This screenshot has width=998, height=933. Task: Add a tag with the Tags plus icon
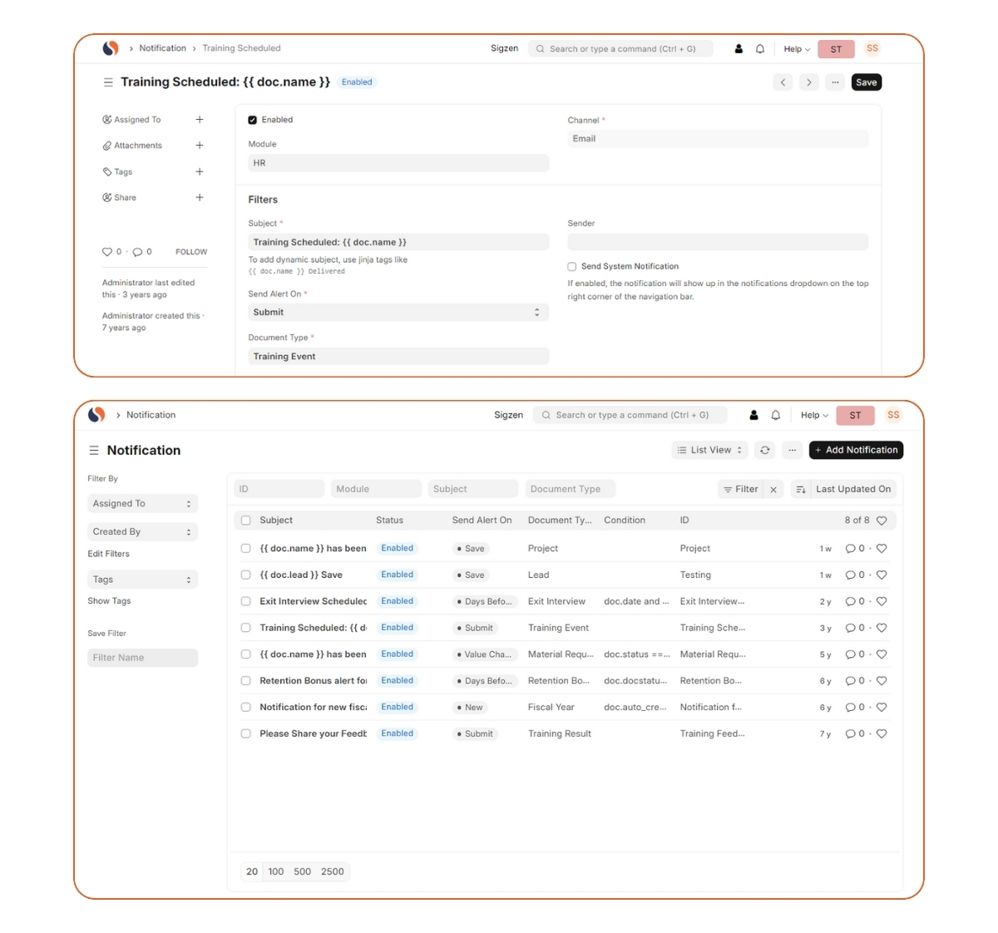(200, 172)
